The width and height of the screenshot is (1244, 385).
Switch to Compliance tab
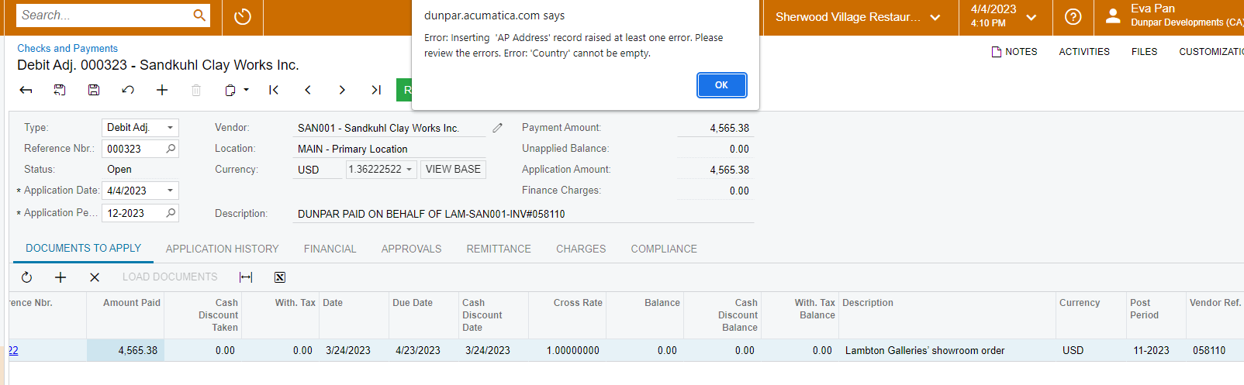click(x=664, y=249)
